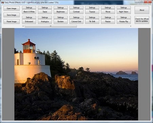Click the effects scrollbar right arrow
The image size is (153, 123).
click(x=131, y=26)
